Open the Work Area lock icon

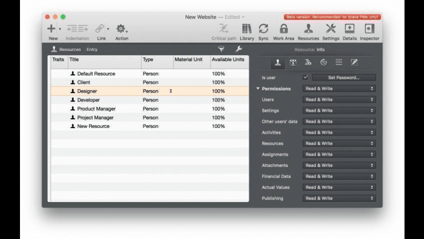283,29
